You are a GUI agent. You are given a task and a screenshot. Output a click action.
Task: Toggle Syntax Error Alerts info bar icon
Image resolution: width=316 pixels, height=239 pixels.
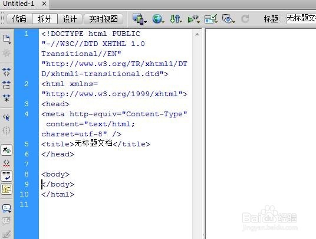6,189
